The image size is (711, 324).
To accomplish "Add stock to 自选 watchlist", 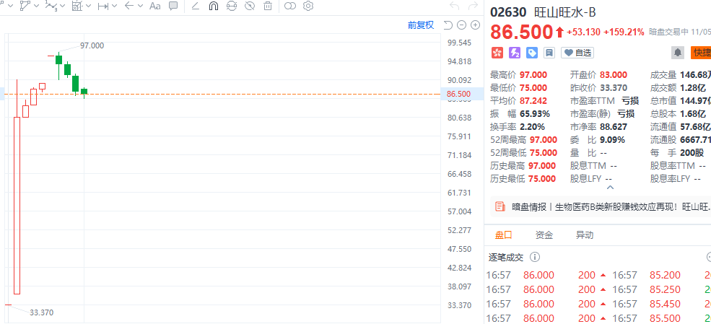I will [577, 53].
